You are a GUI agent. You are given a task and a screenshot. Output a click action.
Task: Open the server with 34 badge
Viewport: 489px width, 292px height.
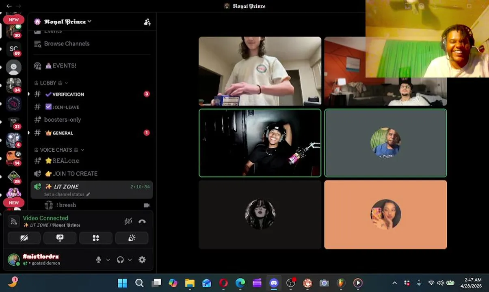point(14,85)
